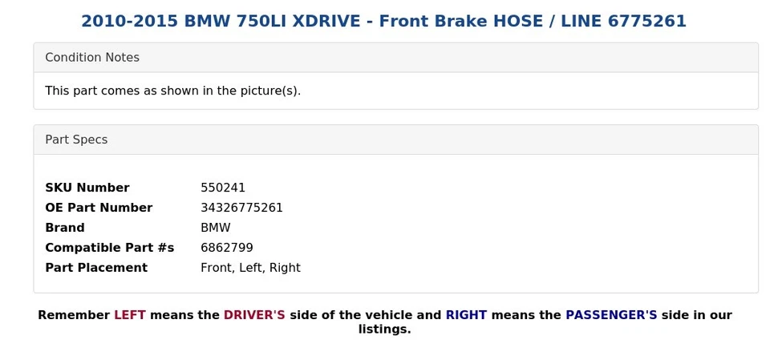Click the Part Placement label

(x=96, y=268)
